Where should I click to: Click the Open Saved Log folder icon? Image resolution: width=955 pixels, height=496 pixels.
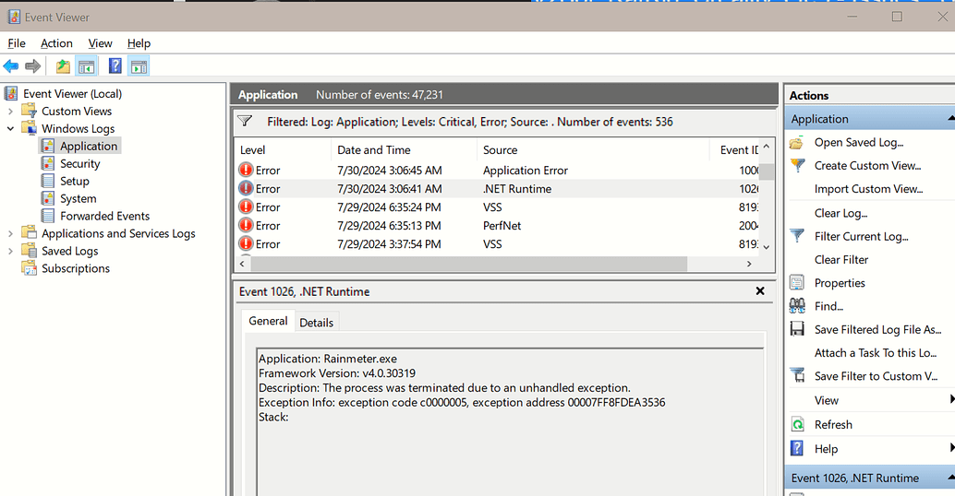point(797,143)
